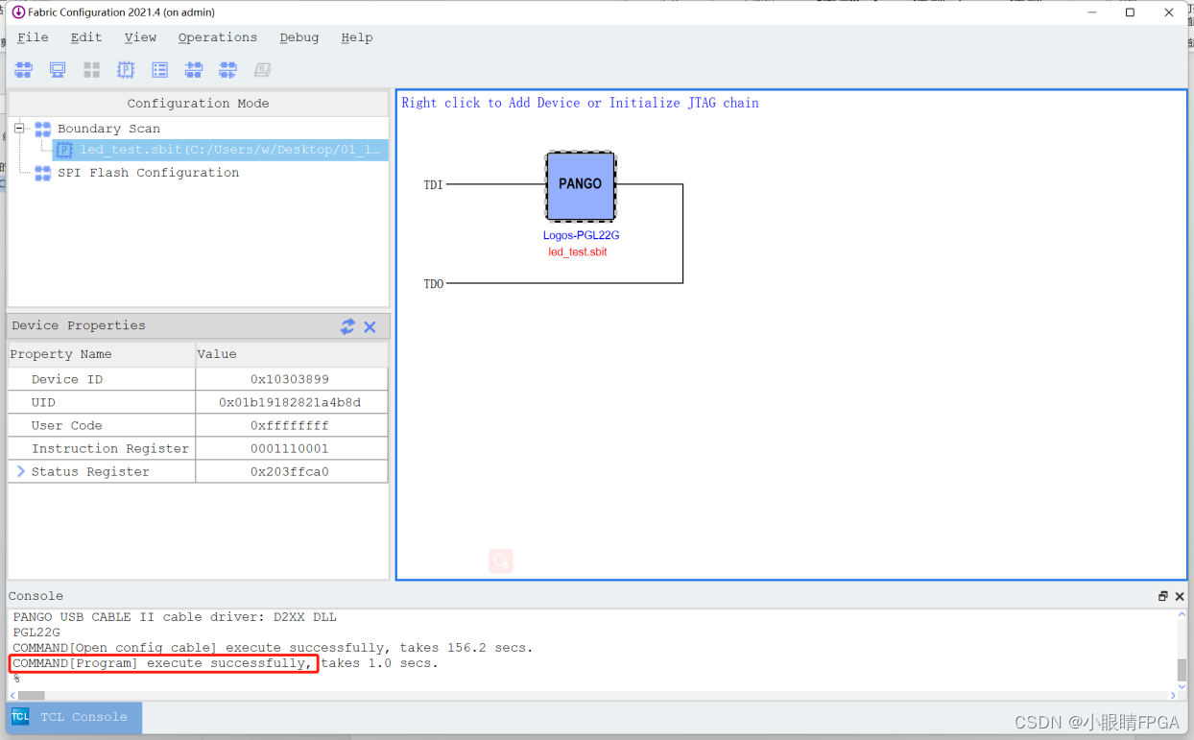Expand the Status Register row
The image size is (1194, 740).
pyautogui.click(x=20, y=471)
